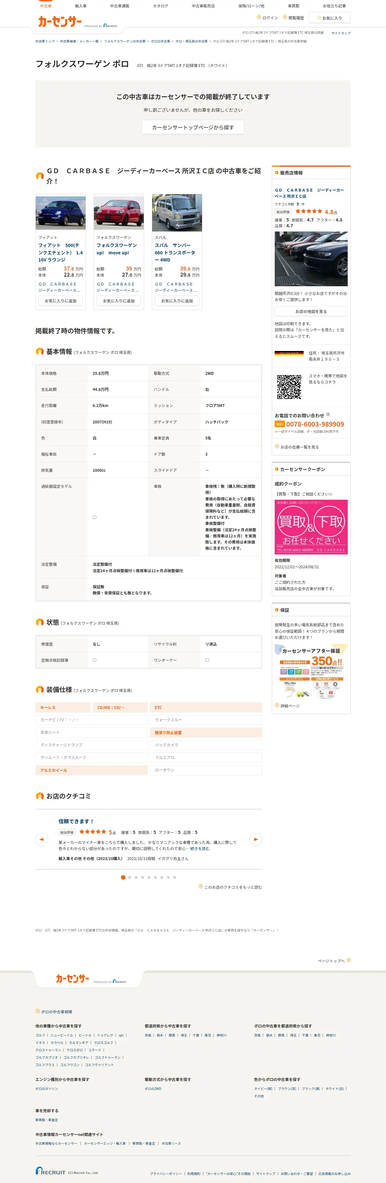The image size is (386, 1183).
Task: Open ネイビー(紺) color link
Action: 263,1088
